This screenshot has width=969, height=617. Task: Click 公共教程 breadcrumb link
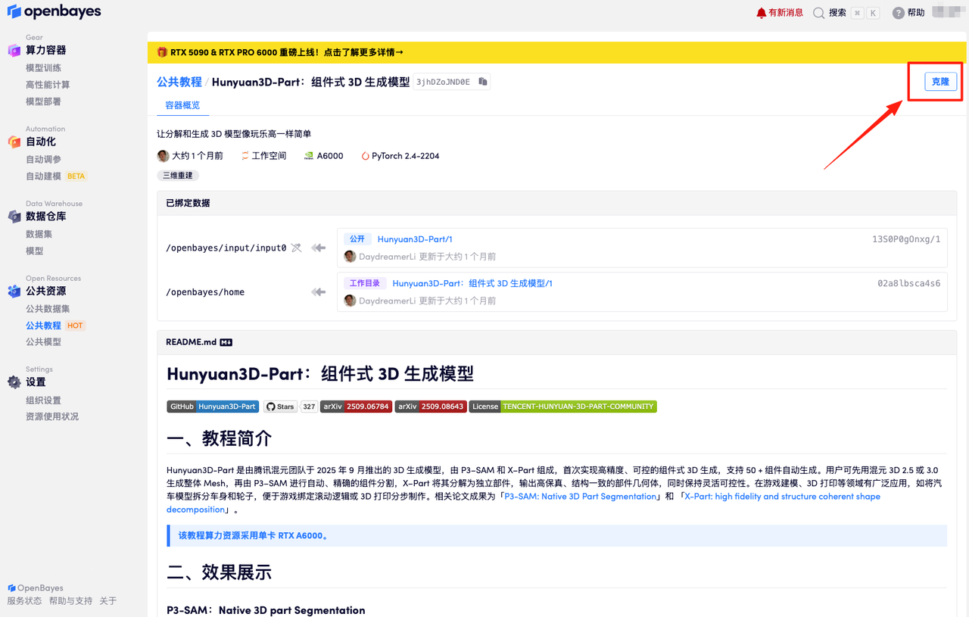pos(179,82)
